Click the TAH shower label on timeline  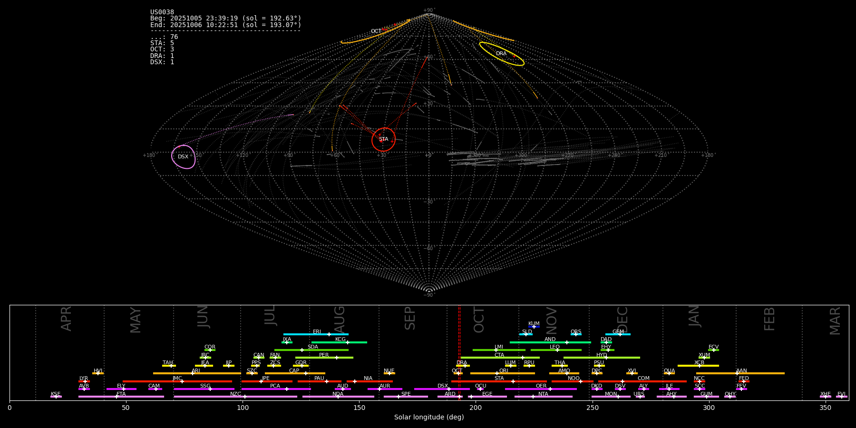coord(168,363)
